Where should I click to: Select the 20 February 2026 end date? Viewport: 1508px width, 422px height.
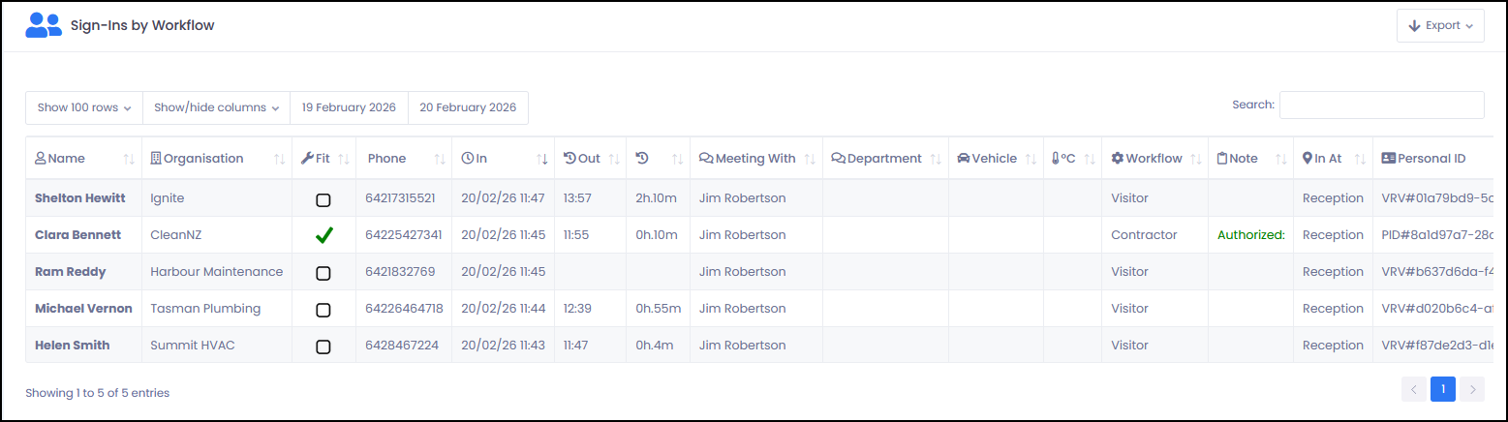[x=468, y=108]
